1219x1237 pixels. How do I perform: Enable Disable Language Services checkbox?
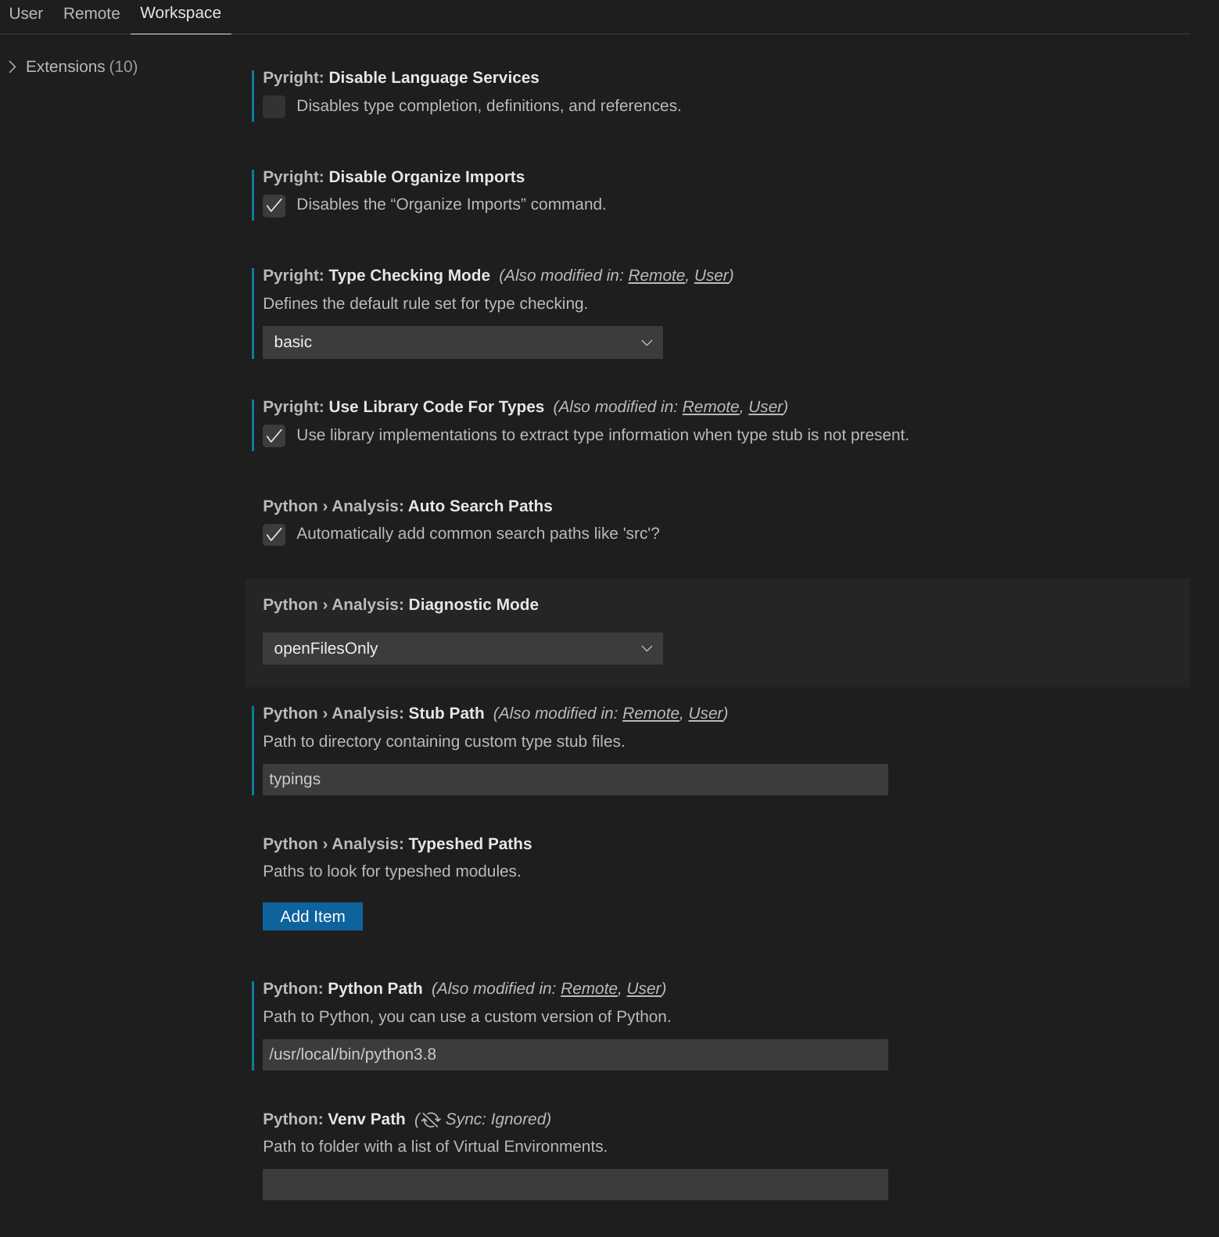(274, 106)
